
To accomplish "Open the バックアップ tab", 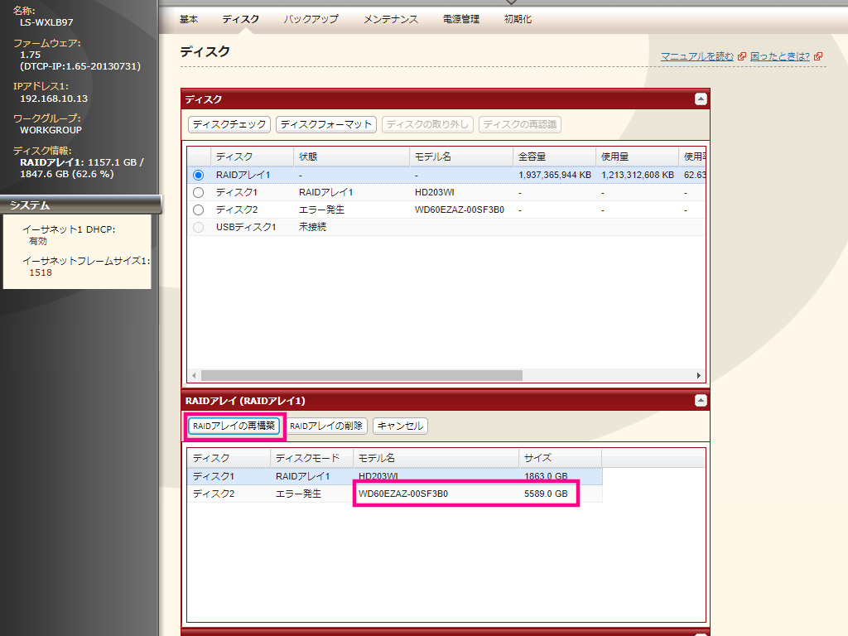I will pyautogui.click(x=311, y=19).
